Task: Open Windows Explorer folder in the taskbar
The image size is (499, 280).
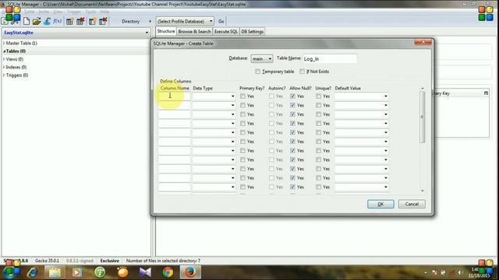Action: pos(55,272)
